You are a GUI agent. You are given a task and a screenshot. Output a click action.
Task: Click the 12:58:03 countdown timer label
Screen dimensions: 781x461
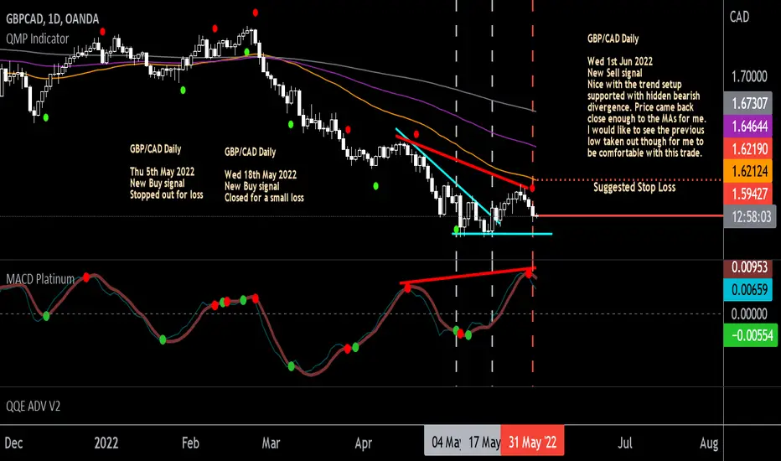coord(750,216)
